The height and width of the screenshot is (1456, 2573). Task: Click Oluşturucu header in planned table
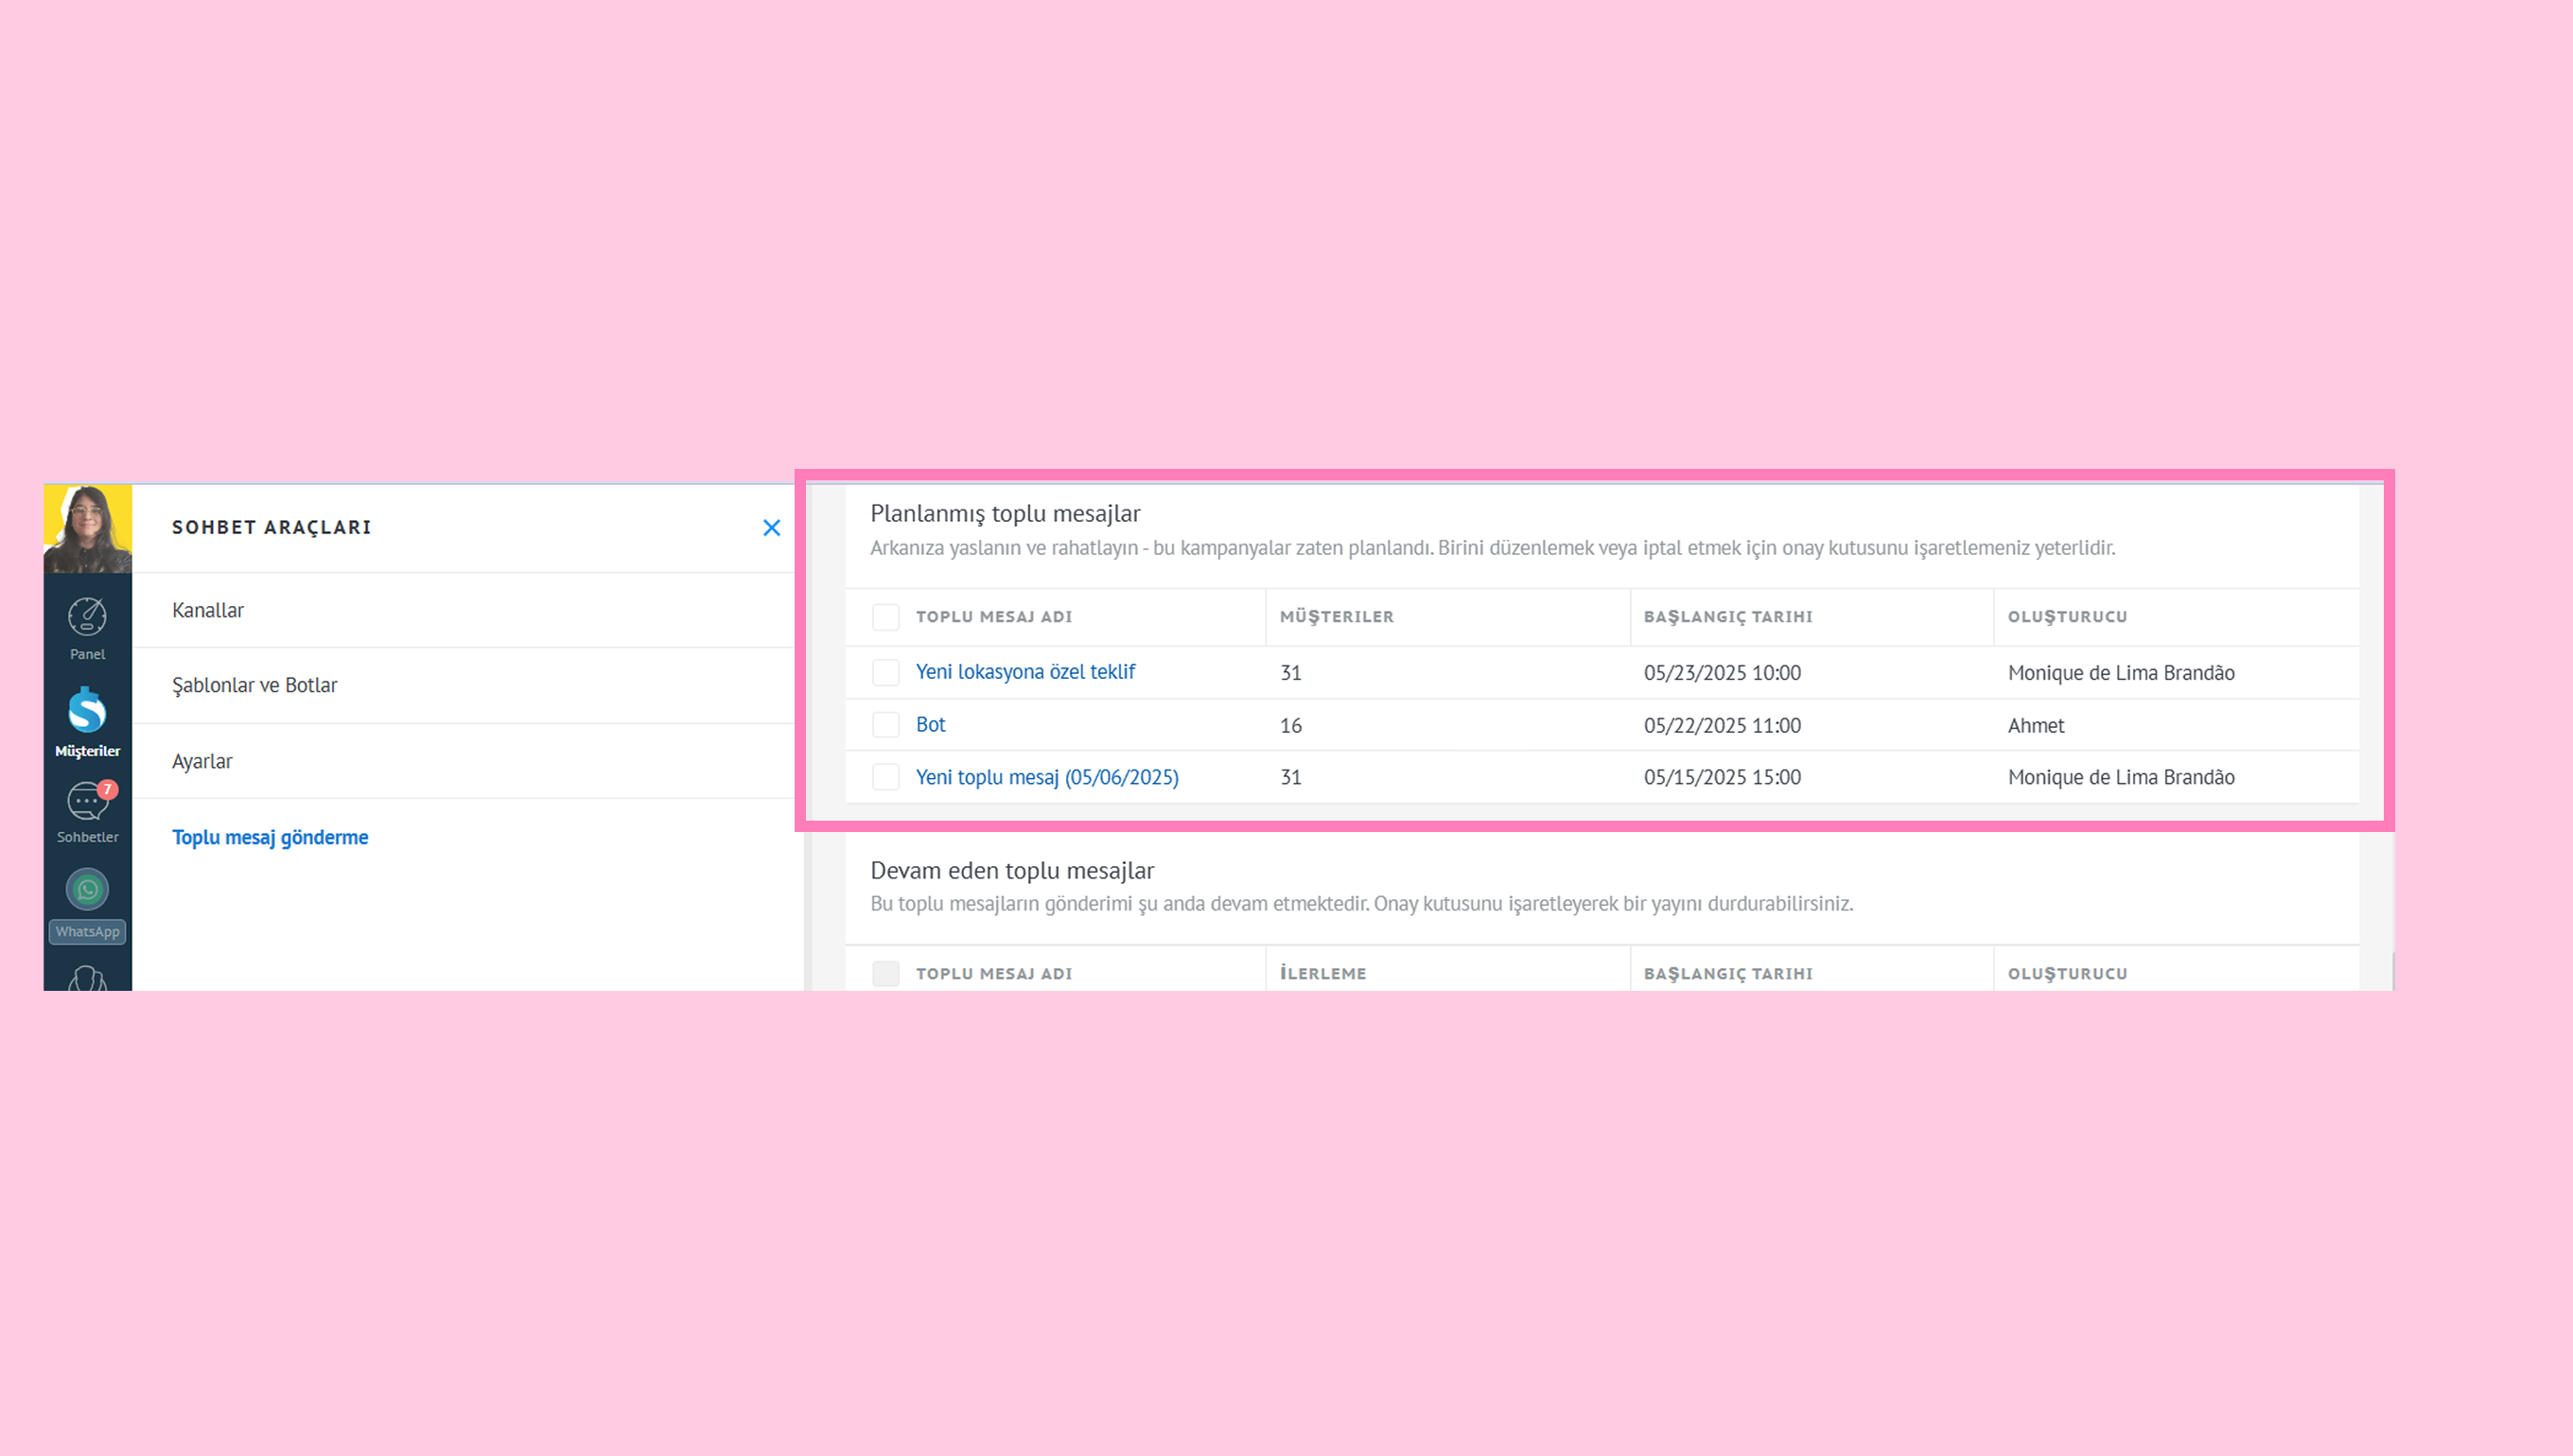tap(2067, 617)
